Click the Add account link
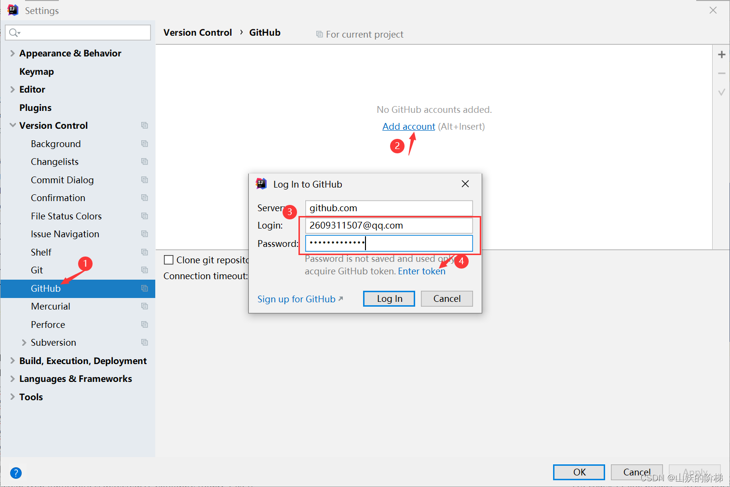Screen dimensions: 730x487 pyautogui.click(x=409, y=126)
